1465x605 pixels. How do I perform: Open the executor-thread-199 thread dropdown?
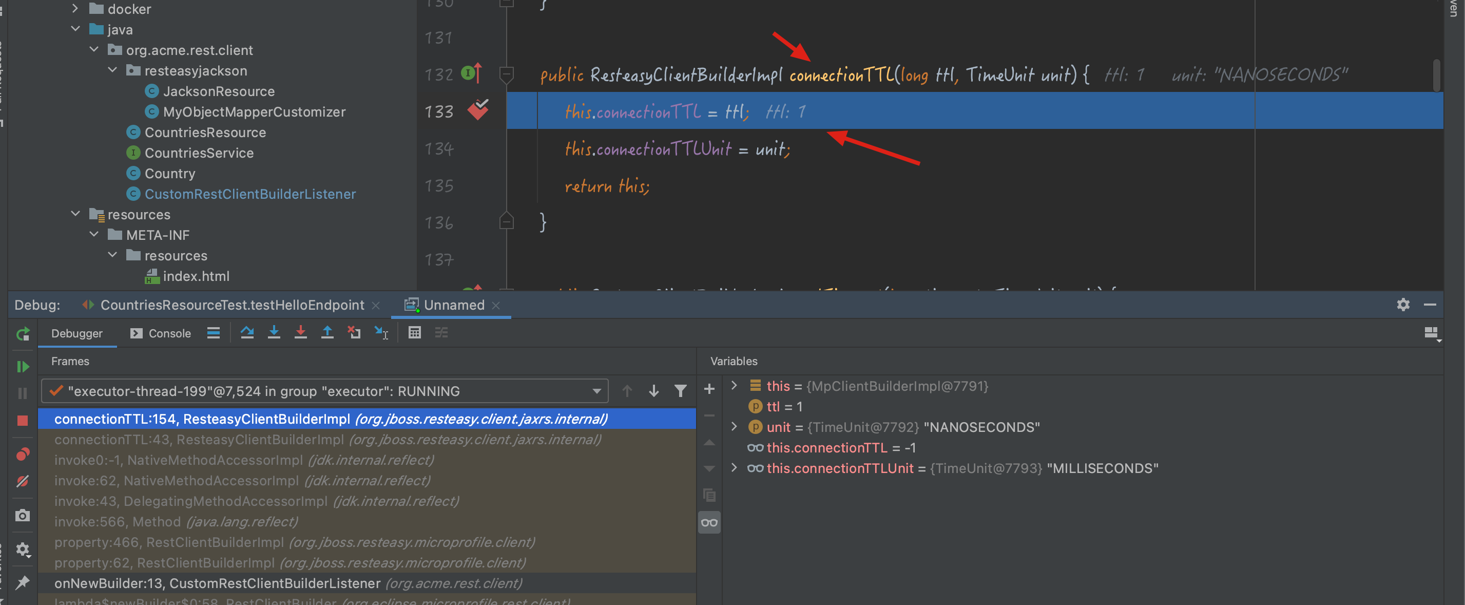coord(596,391)
